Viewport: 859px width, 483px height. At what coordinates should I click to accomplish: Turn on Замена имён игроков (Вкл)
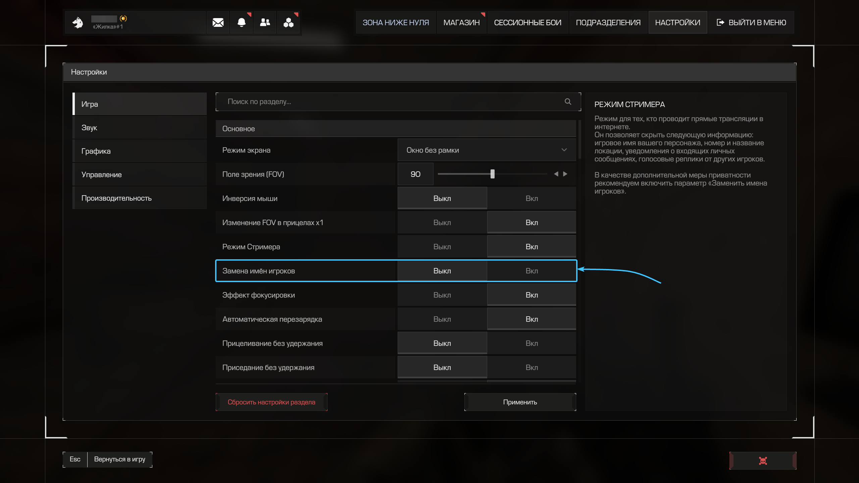[532, 271]
